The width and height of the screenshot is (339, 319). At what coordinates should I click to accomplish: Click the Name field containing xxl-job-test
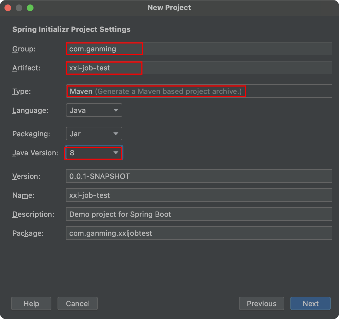pos(199,195)
